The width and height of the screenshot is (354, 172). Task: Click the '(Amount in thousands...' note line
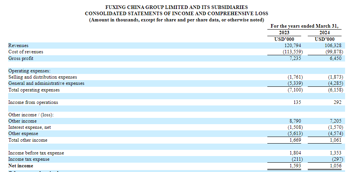(x=176, y=20)
